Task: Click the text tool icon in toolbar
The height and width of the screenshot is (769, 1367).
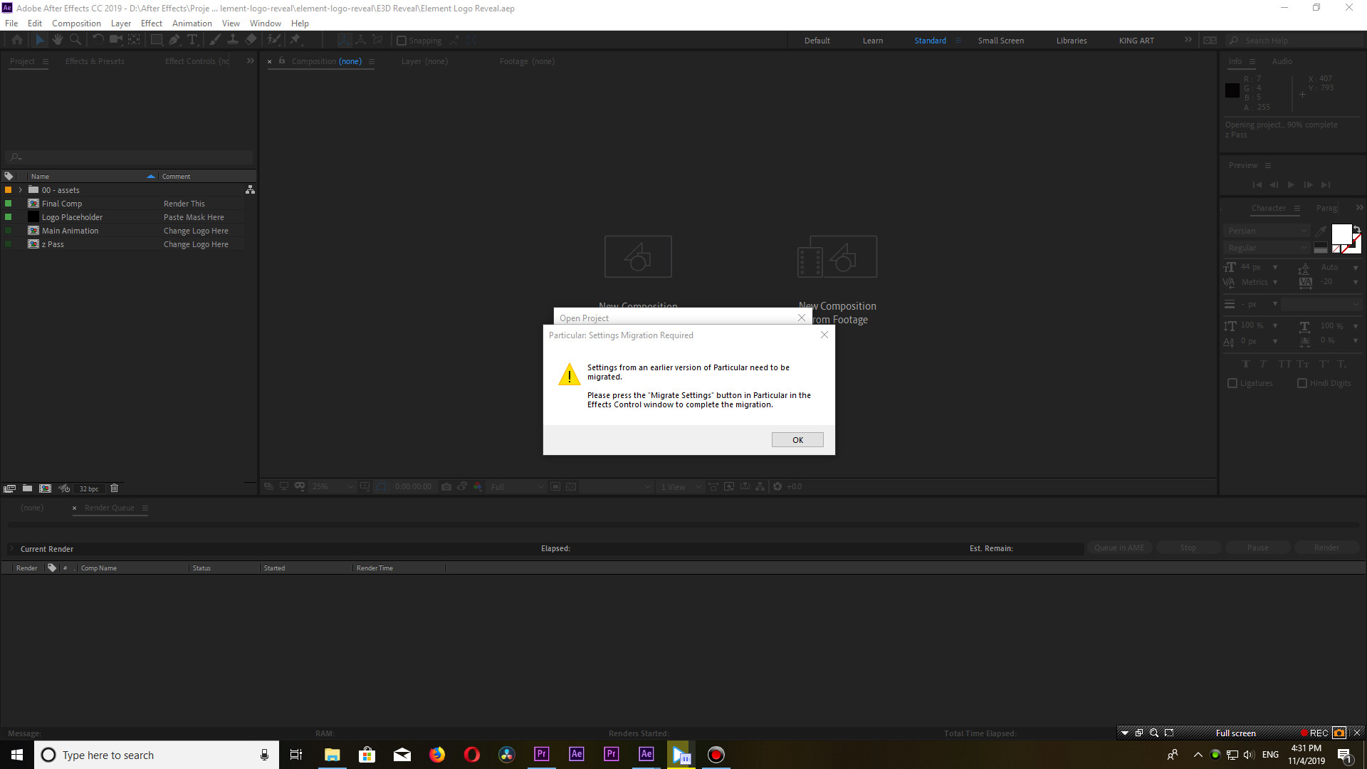Action: 194,39
